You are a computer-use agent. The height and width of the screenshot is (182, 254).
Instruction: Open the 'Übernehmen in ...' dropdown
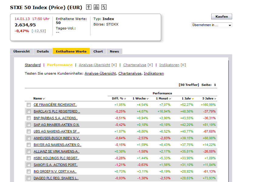(212, 25)
